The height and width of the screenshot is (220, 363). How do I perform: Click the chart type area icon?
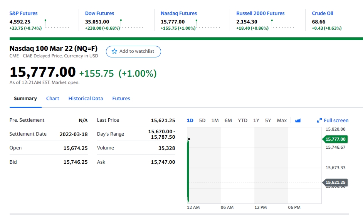[297, 121]
